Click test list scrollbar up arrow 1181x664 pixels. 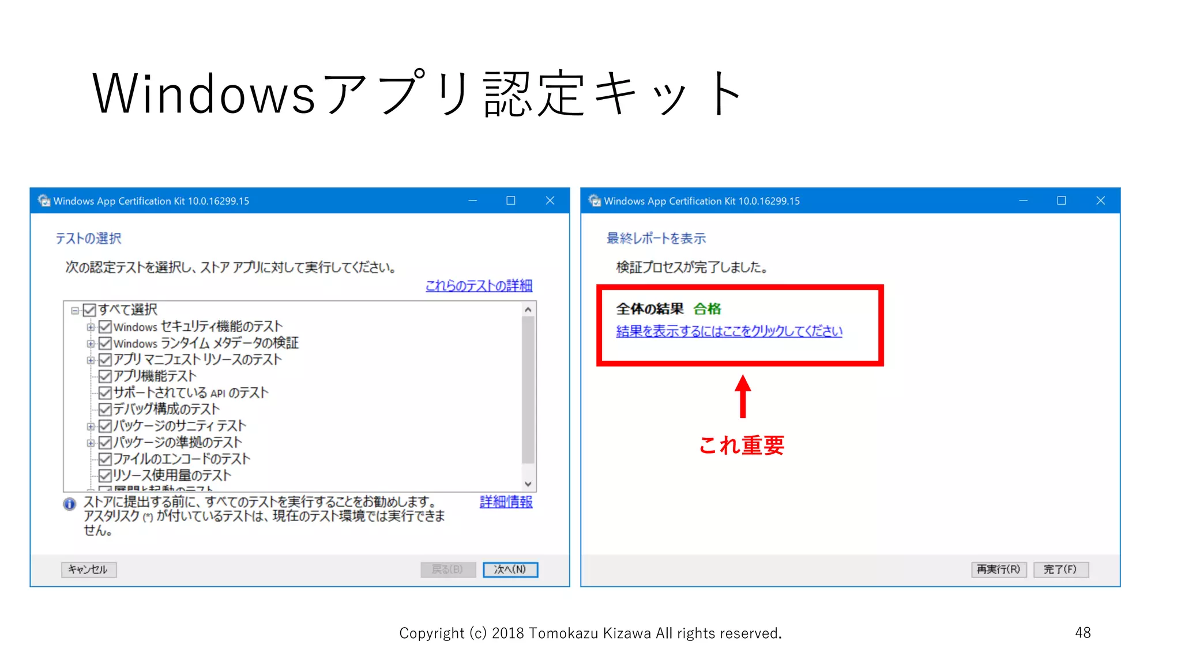528,310
